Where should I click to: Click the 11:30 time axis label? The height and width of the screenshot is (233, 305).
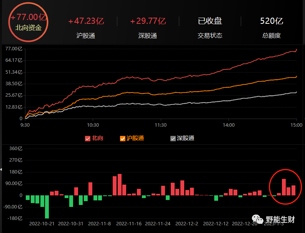pos(161,125)
